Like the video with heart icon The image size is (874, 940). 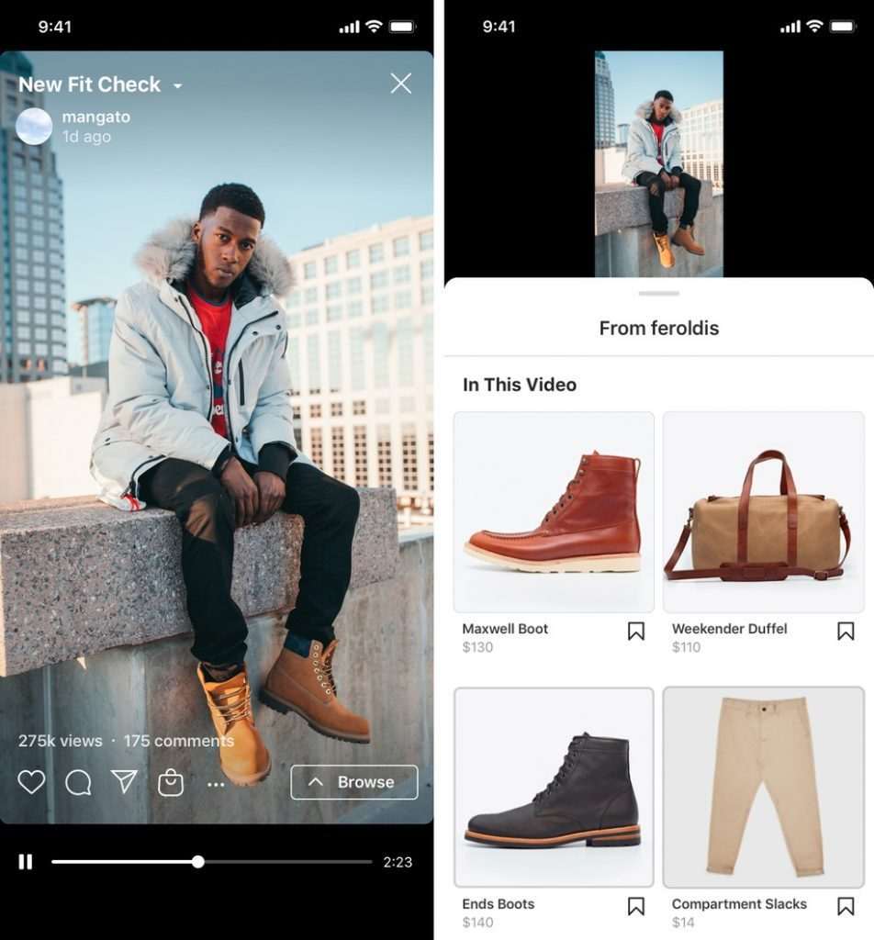[x=31, y=782]
